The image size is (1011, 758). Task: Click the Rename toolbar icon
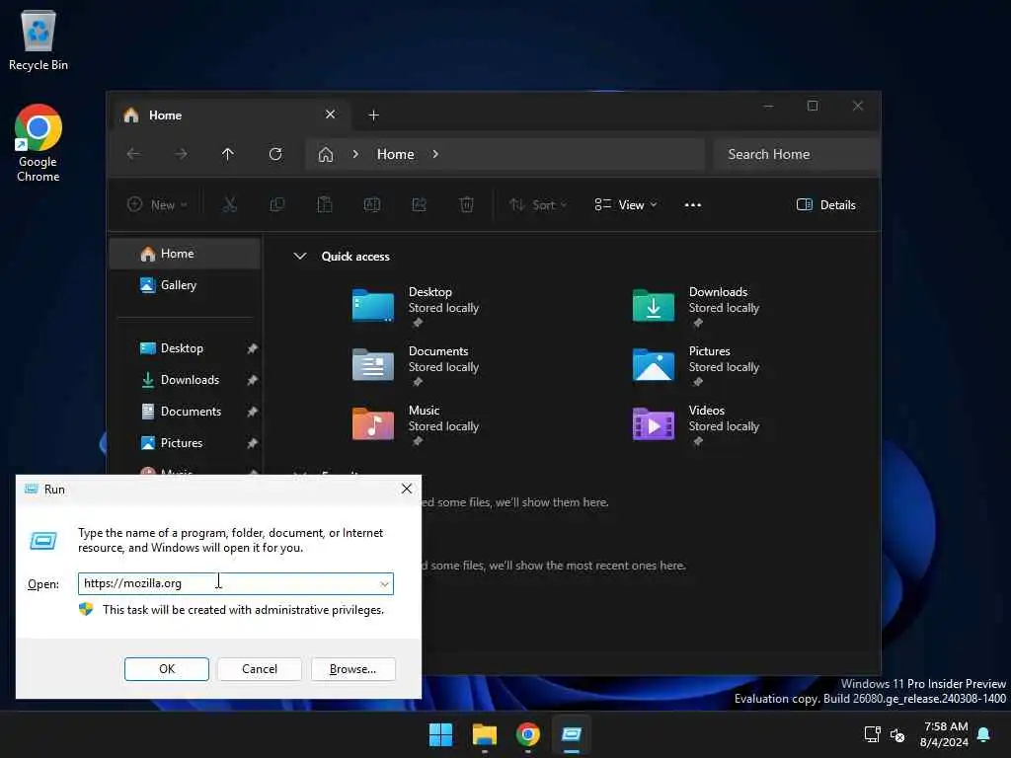pyautogui.click(x=372, y=205)
